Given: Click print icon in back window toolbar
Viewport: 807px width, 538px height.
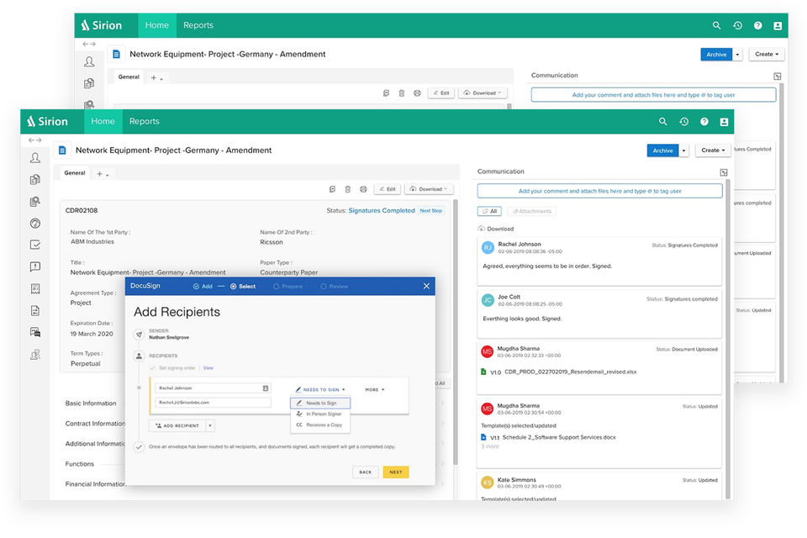Looking at the screenshot, I should pyautogui.click(x=418, y=93).
